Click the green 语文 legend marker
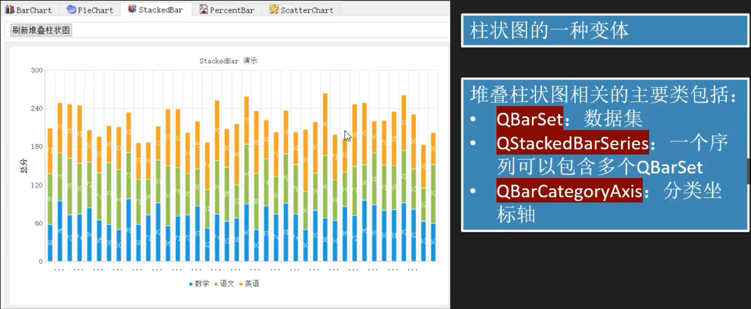 [216, 284]
